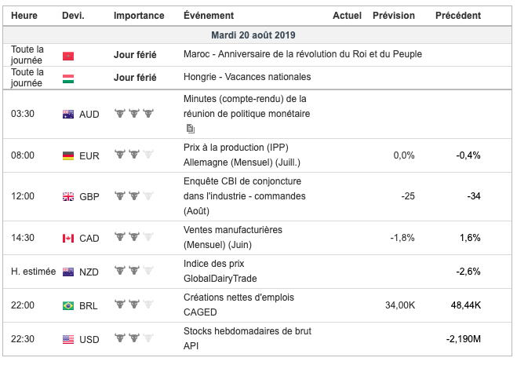Click the Hungary flag icon

point(67,78)
